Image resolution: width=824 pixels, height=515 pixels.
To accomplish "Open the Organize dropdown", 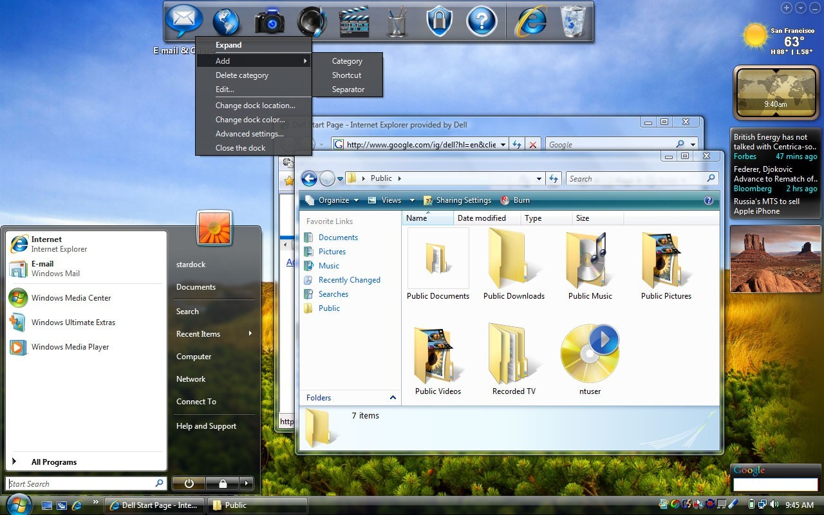I will (334, 200).
